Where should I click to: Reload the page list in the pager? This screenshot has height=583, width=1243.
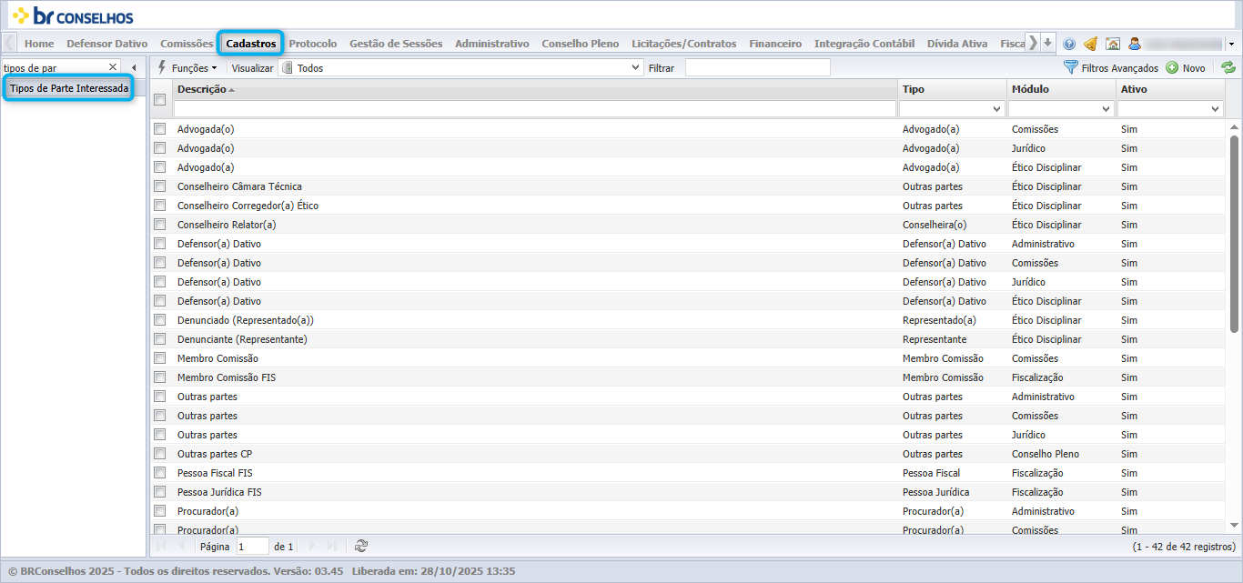click(361, 546)
